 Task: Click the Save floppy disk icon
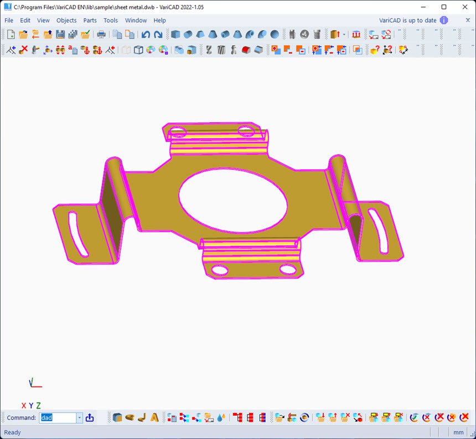60,34
